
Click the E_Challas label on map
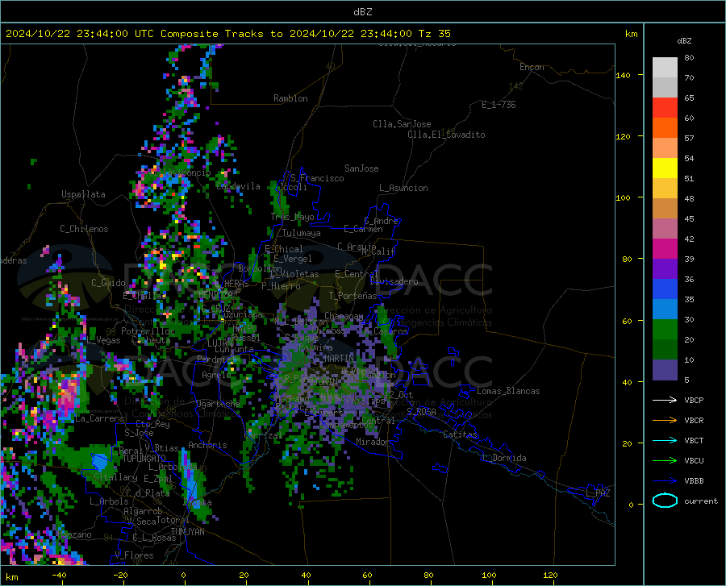coord(144,296)
